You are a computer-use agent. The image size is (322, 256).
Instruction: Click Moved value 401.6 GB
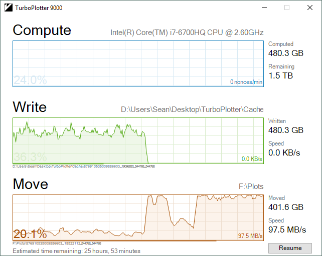click(x=286, y=207)
